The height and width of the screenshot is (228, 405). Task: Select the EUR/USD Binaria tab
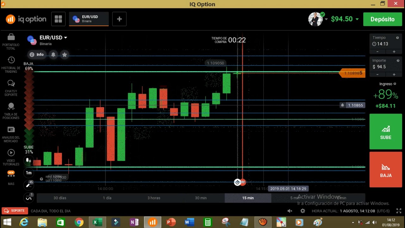pos(89,19)
